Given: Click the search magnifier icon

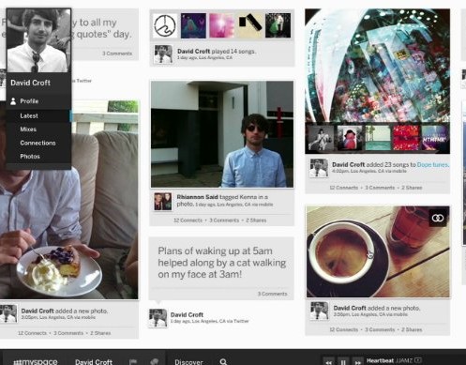Looking at the screenshot, I should [x=223, y=362].
